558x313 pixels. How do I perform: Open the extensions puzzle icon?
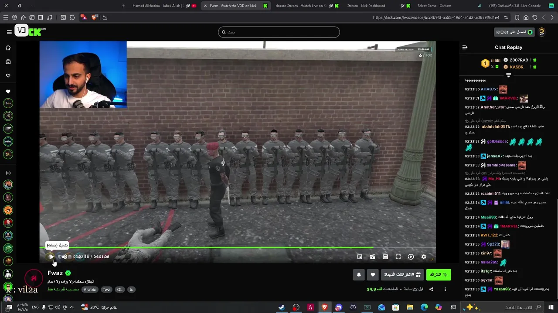pyautogui.click(x=72, y=17)
